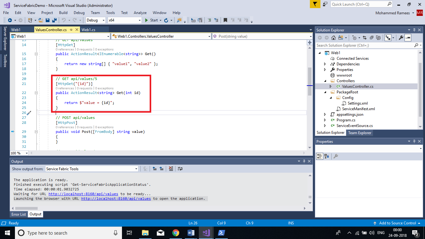
Task: Toggle Word Wrap in Output panel
Action: [180, 169]
